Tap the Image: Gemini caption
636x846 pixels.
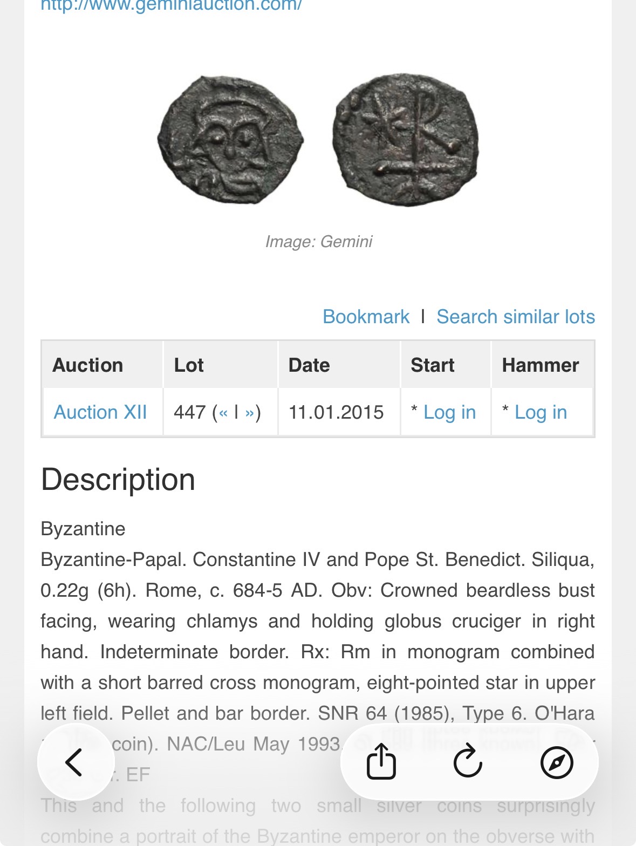pos(318,241)
